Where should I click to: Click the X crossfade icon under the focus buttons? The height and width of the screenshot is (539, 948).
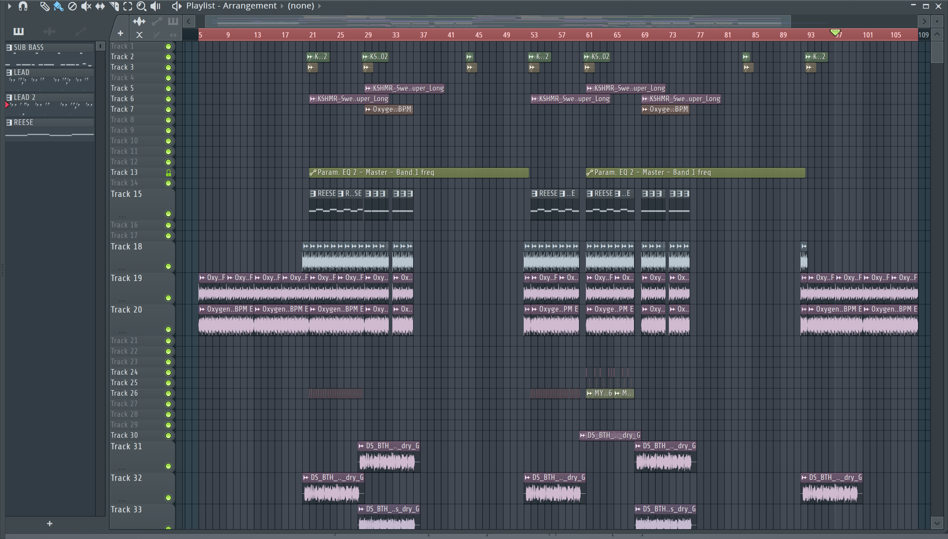coord(139,35)
